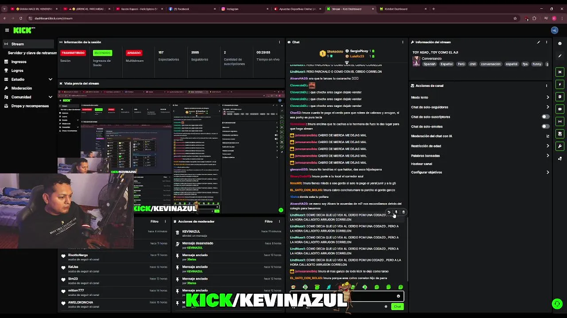567x318 pixels.
Task: Click follower RisottoNergo in activity feed
Action: [x=78, y=255]
